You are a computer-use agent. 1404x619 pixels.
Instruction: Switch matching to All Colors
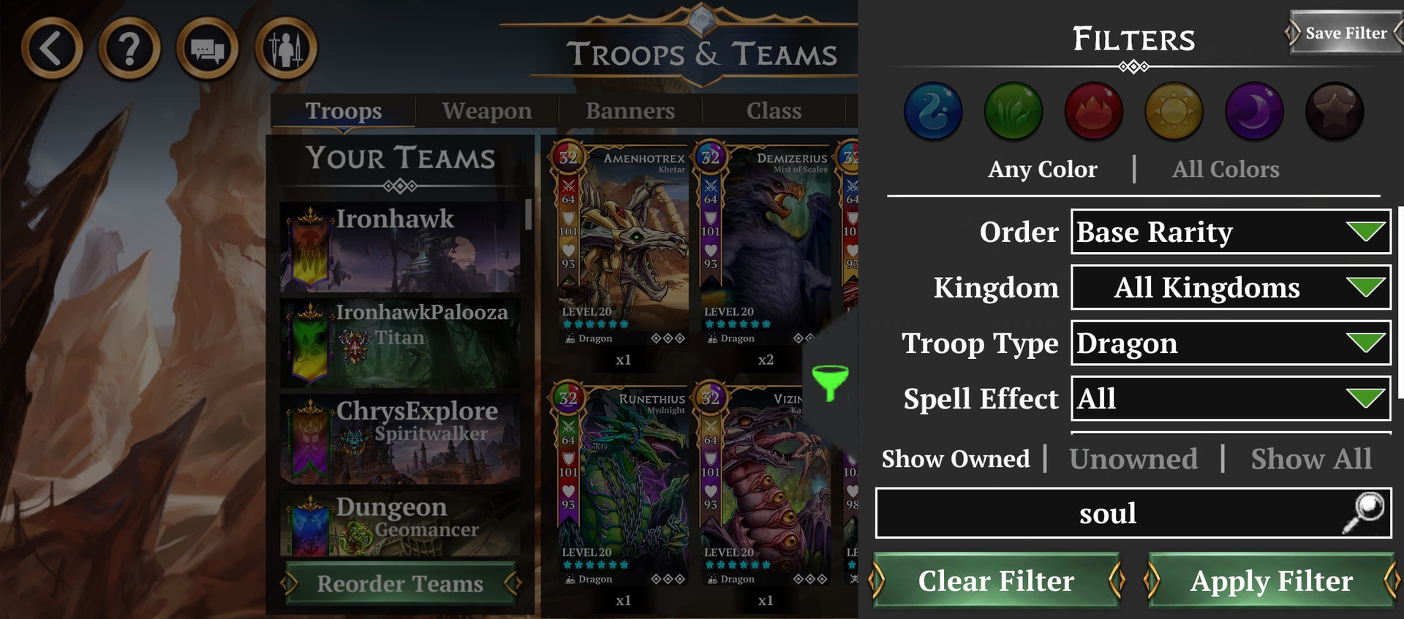1226,170
